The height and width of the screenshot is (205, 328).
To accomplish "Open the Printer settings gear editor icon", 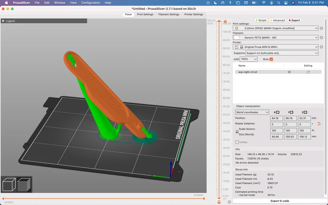I will [x=321, y=47].
